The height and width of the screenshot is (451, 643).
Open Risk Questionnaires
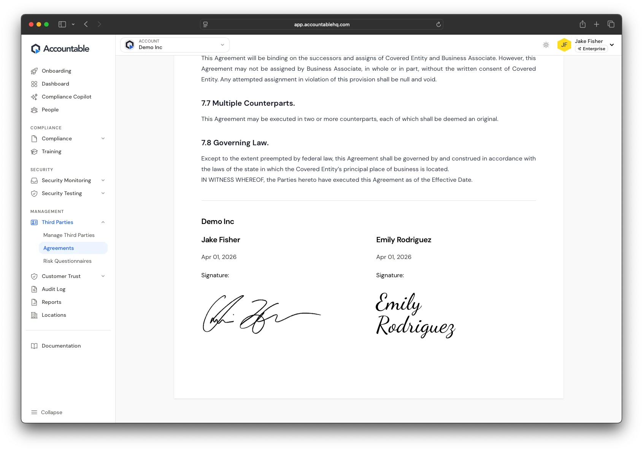[x=67, y=261]
